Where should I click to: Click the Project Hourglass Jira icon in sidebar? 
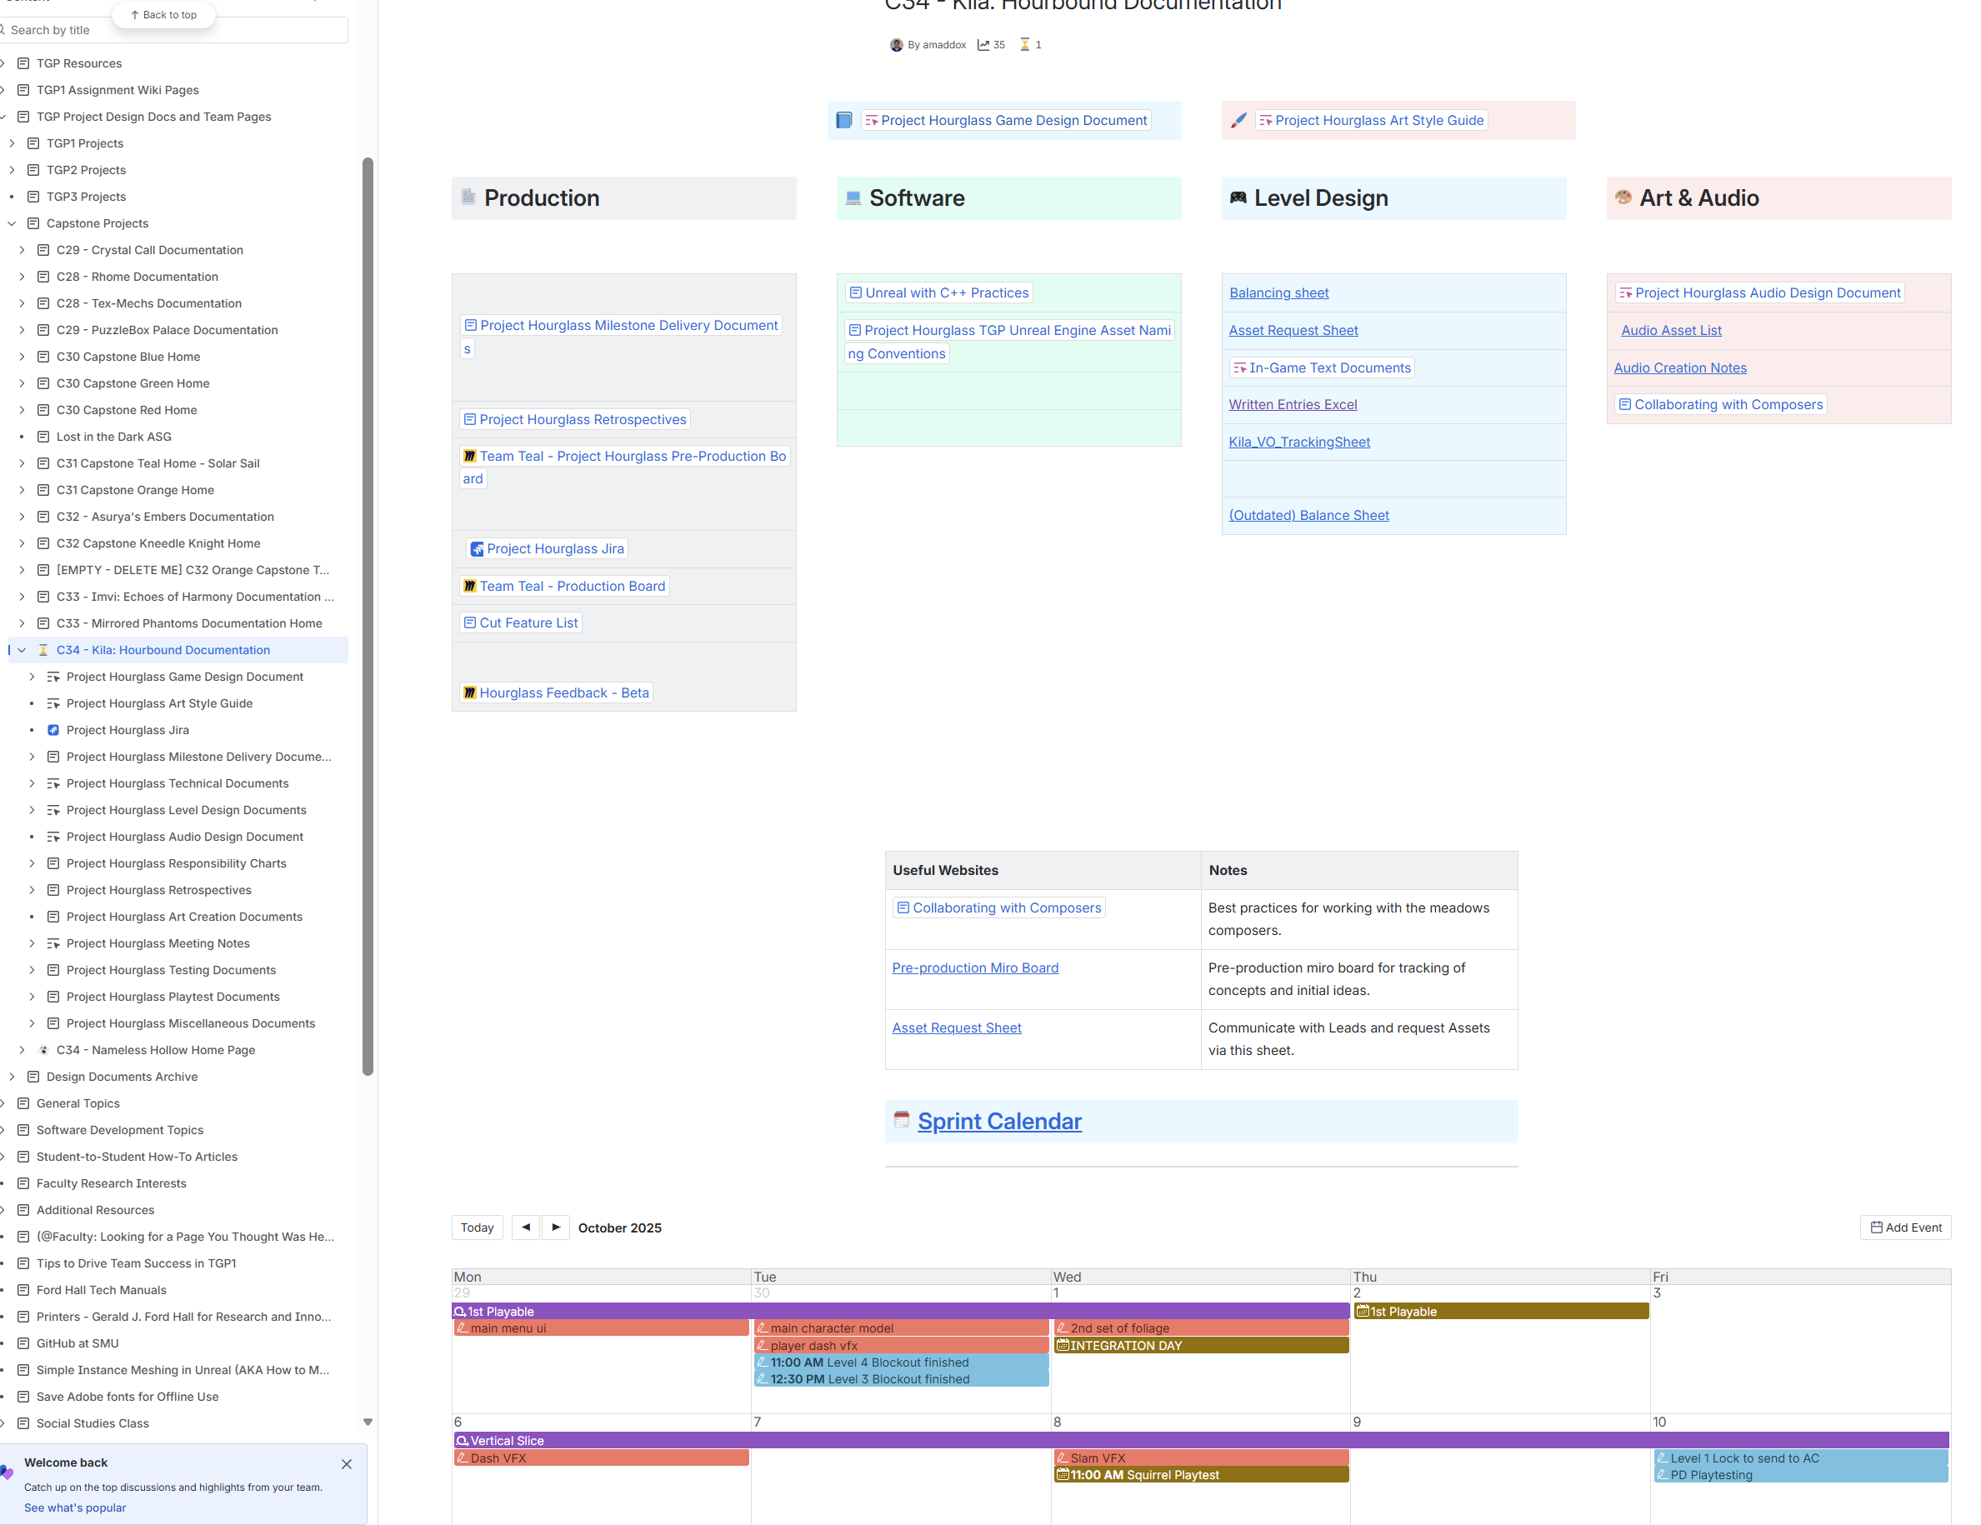tap(53, 730)
